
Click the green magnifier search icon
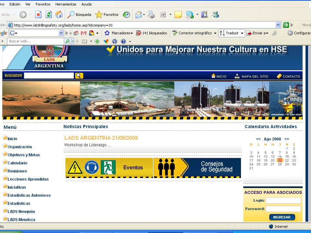point(67,41)
